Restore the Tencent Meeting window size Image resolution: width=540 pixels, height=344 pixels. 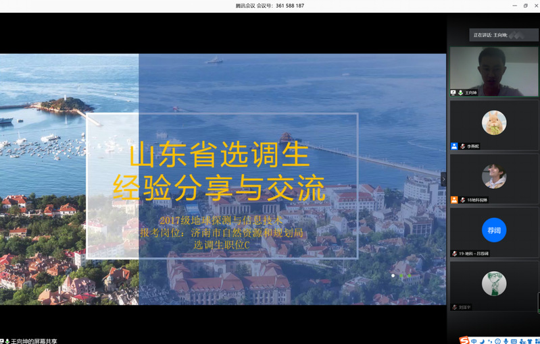(526, 5)
